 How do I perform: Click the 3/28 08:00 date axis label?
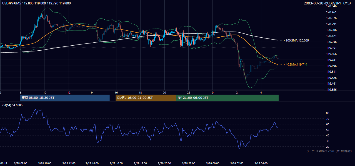[21, 164]
